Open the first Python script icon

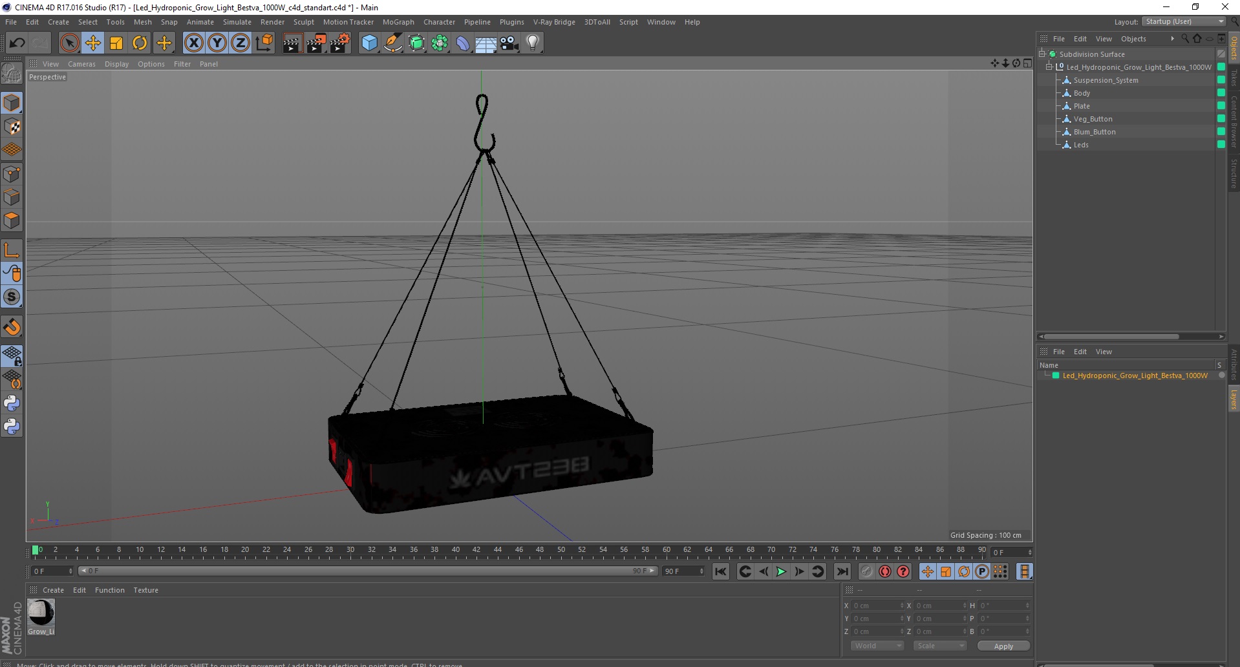pos(12,403)
